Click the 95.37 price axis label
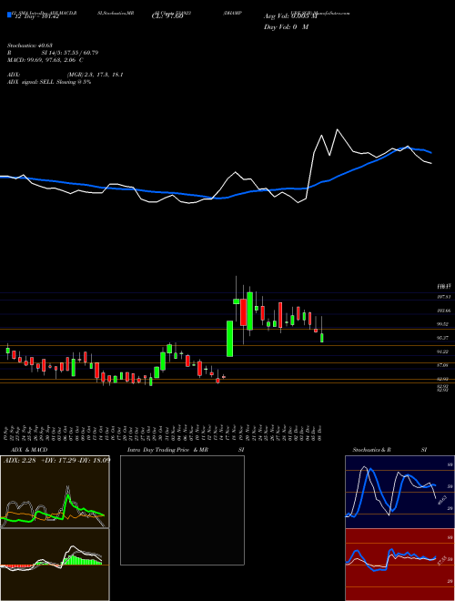 [444, 338]
